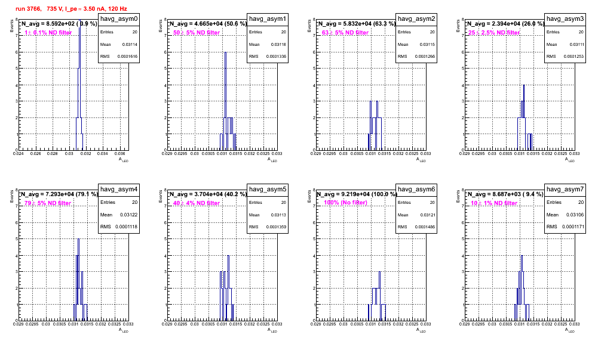Pick the magenta 25± 2.5% ND filter label
This screenshot has height=341, width=595.
[494, 33]
